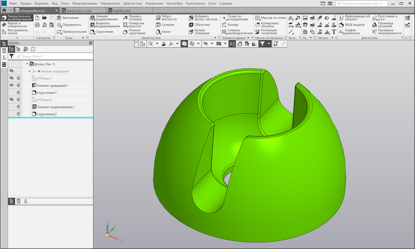Toggle inclusion marker for Скругление:2

(18, 114)
